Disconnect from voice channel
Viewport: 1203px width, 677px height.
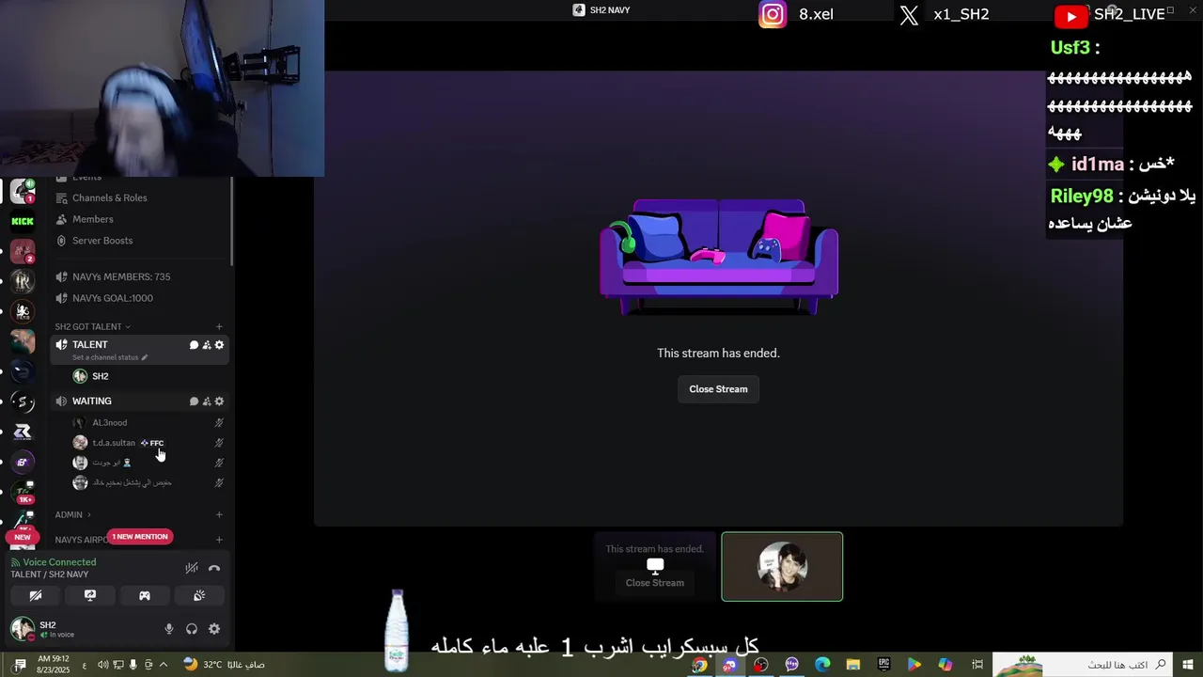click(x=214, y=568)
